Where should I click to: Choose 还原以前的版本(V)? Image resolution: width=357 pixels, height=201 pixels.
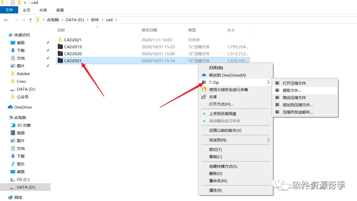pyautogui.click(x=235, y=130)
